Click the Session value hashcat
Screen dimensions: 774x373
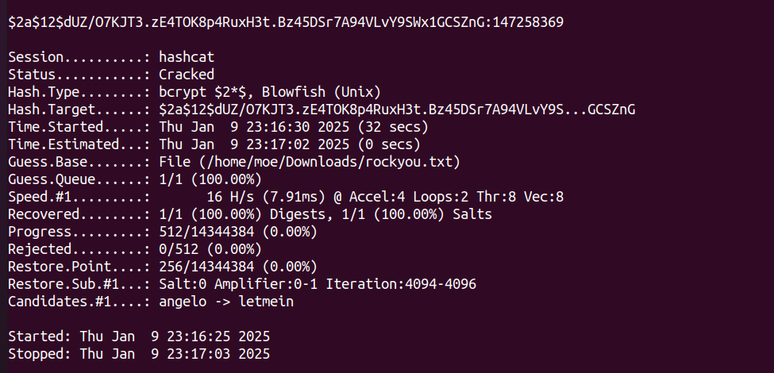point(187,57)
